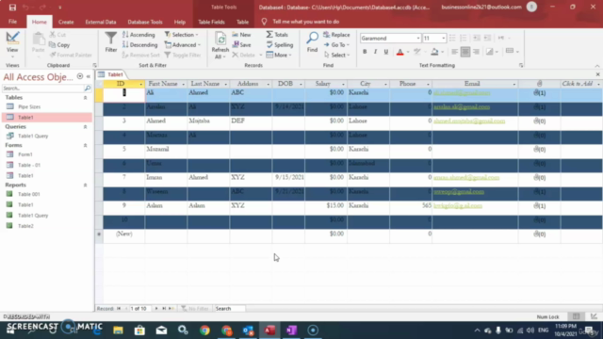
Task: Open Table1 Query in Queries
Action: [x=33, y=136]
